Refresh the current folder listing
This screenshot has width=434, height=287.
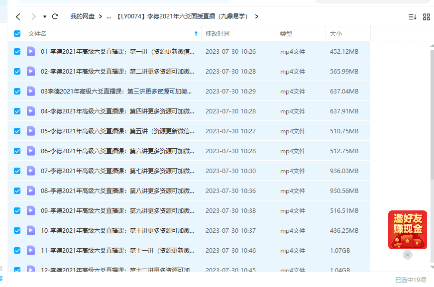click(x=55, y=16)
